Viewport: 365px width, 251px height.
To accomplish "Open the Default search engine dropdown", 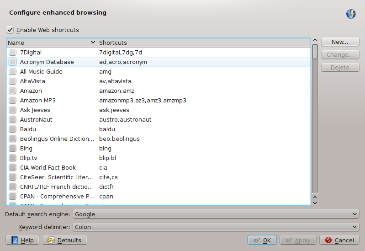I will pyautogui.click(x=216, y=214).
